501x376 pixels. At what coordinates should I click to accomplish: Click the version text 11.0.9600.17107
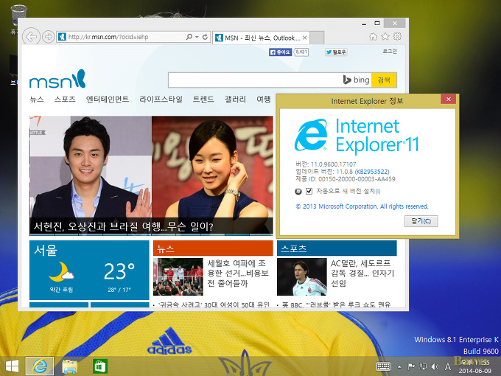(x=333, y=164)
